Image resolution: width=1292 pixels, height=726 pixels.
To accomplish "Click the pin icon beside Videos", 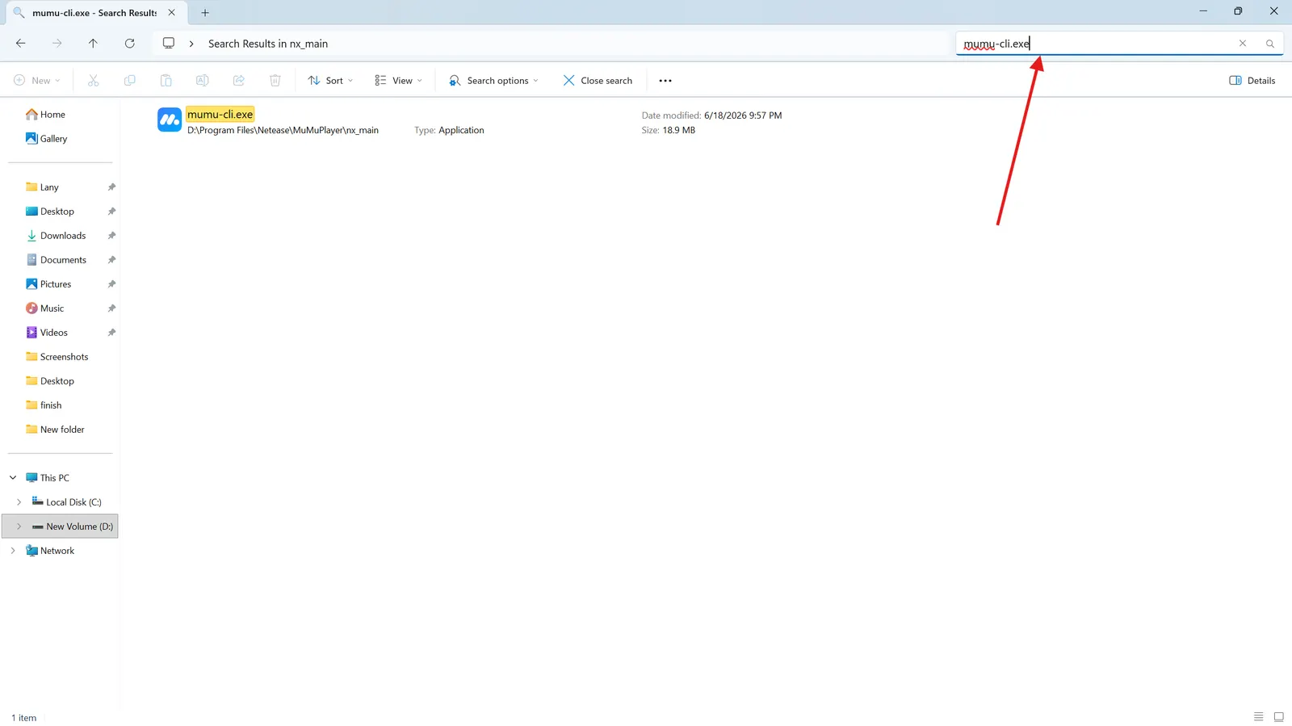I will click(x=111, y=333).
